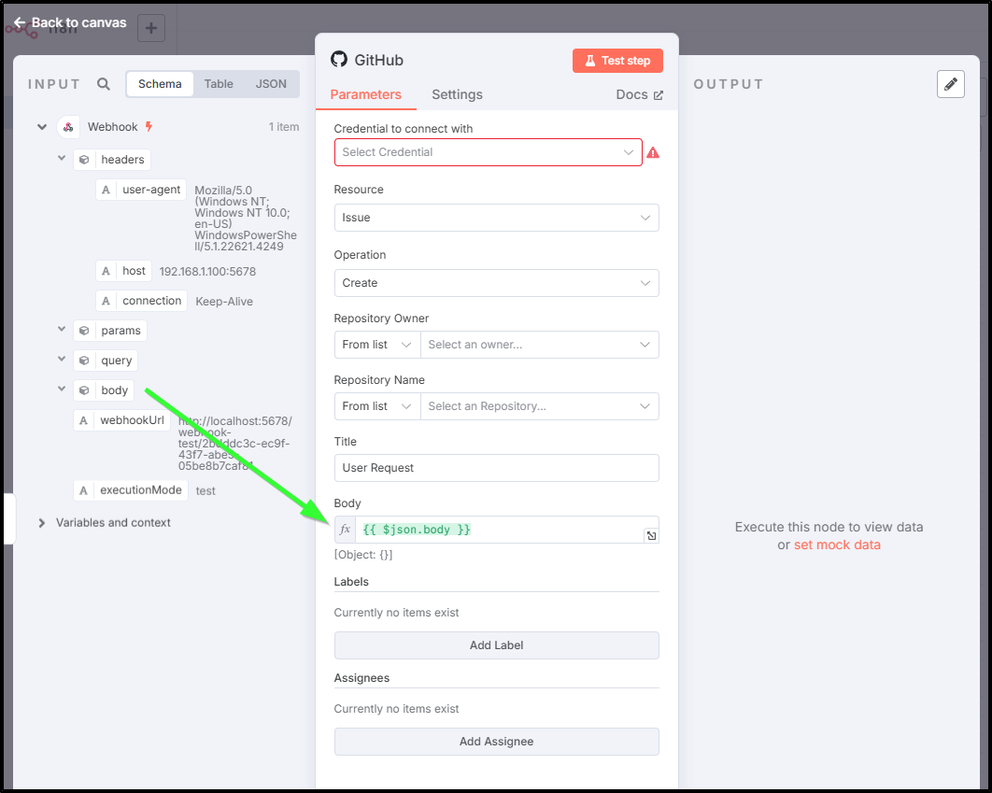Click the plus button beside Back to canvas
The height and width of the screenshot is (793, 992).
click(x=151, y=28)
